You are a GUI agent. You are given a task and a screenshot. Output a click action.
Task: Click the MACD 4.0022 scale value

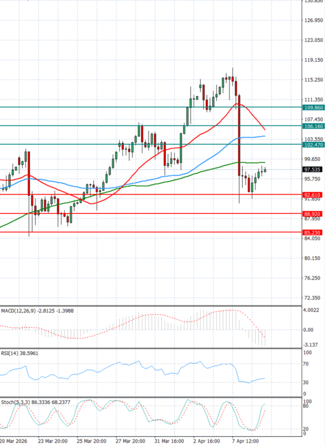coord(311,310)
